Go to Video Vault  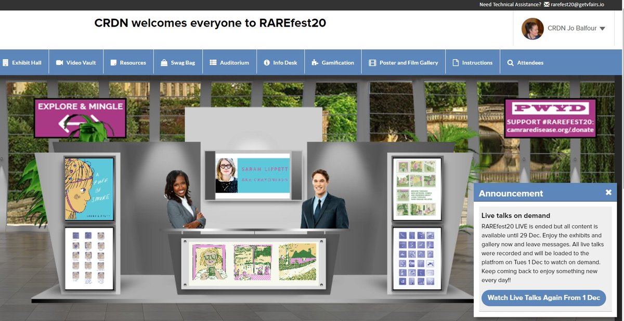click(76, 63)
